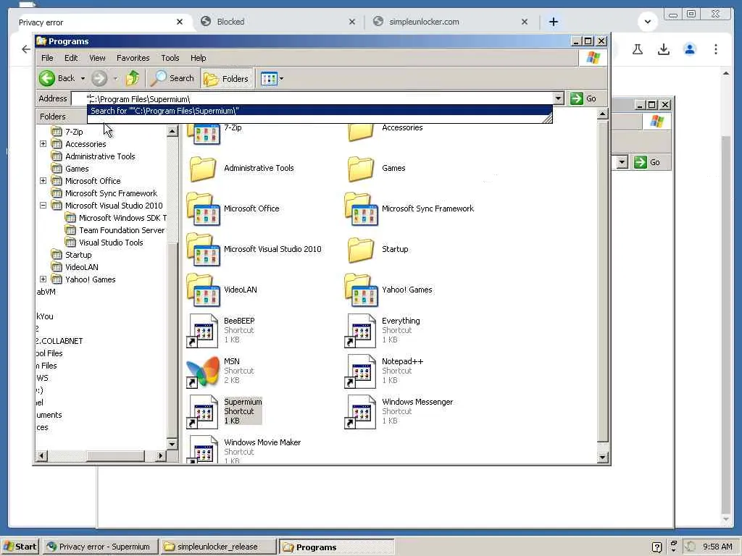Viewport: 742px width, 556px height.
Task: Select the Notepad++ shortcut icon
Action: [x=361, y=371]
